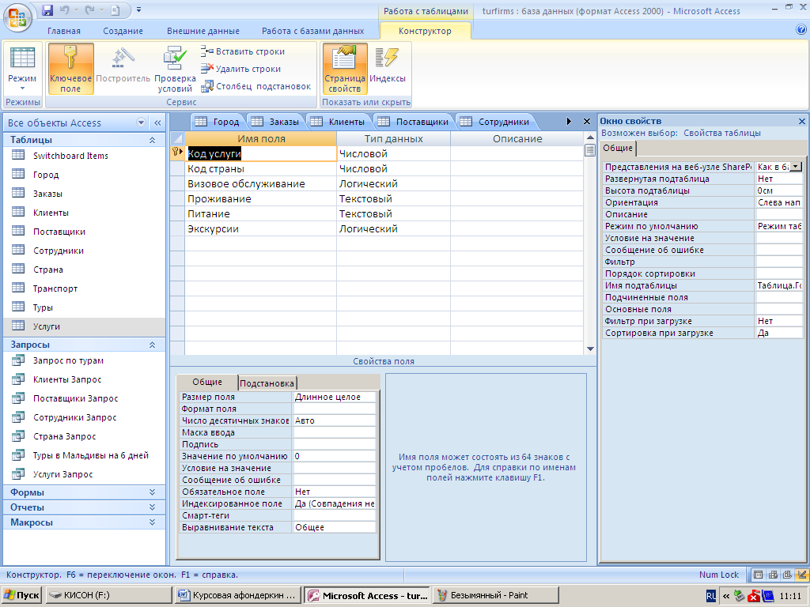The image size is (810, 607).
Task: Click the Визовое обслуживание field name
Action: (261, 183)
